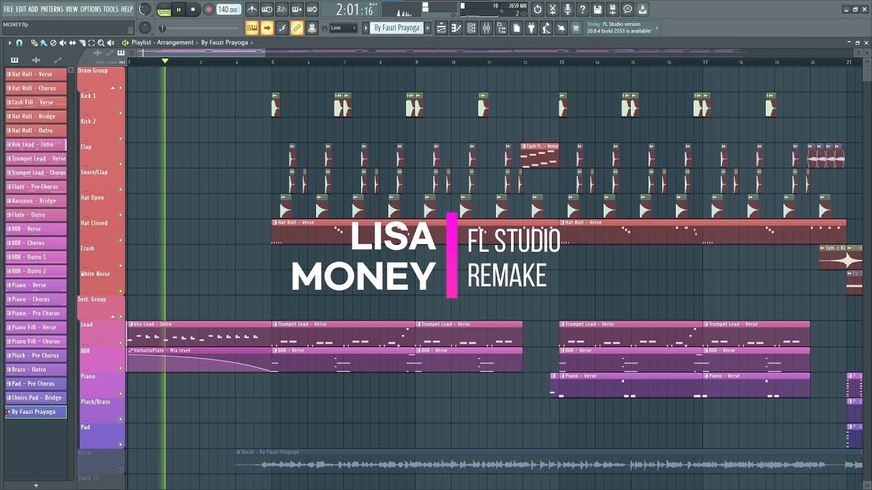Mute the Kick 2 track
872x490 pixels.
[x=121, y=139]
